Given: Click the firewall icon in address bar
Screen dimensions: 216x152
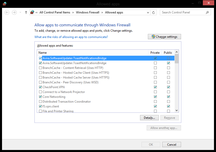Looking at the screenshot, I should click(x=32, y=12).
